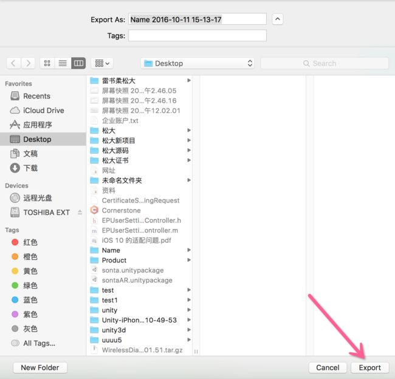Open the test folder
Screen dimensions: 395x379
pyautogui.click(x=140, y=290)
